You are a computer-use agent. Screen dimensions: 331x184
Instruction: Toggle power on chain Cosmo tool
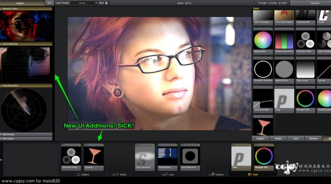pyautogui.click(x=102, y=145)
